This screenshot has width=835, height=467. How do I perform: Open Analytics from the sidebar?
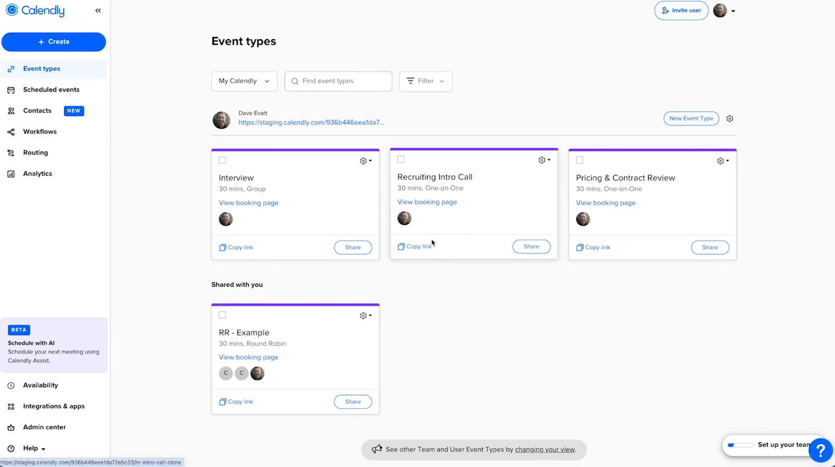coord(38,174)
